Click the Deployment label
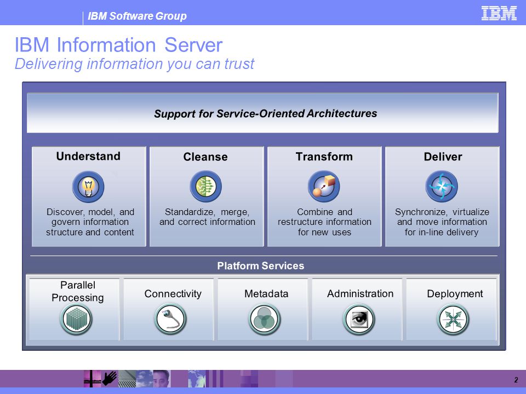Screen dimensions: 526x394 455,294
